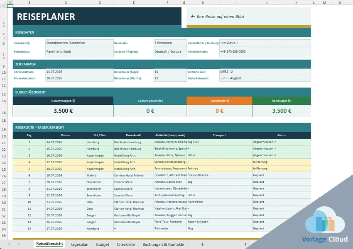Click the 'Deutsch / Europa' field
Viewport: 353px width, 249px height.
[170, 52]
